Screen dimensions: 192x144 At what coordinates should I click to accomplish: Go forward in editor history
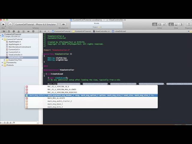click(49, 31)
